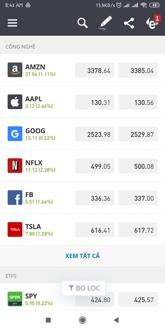Tap the Facebook logo for FB
Viewport: 165px width, 330px height.
pos(15,198)
